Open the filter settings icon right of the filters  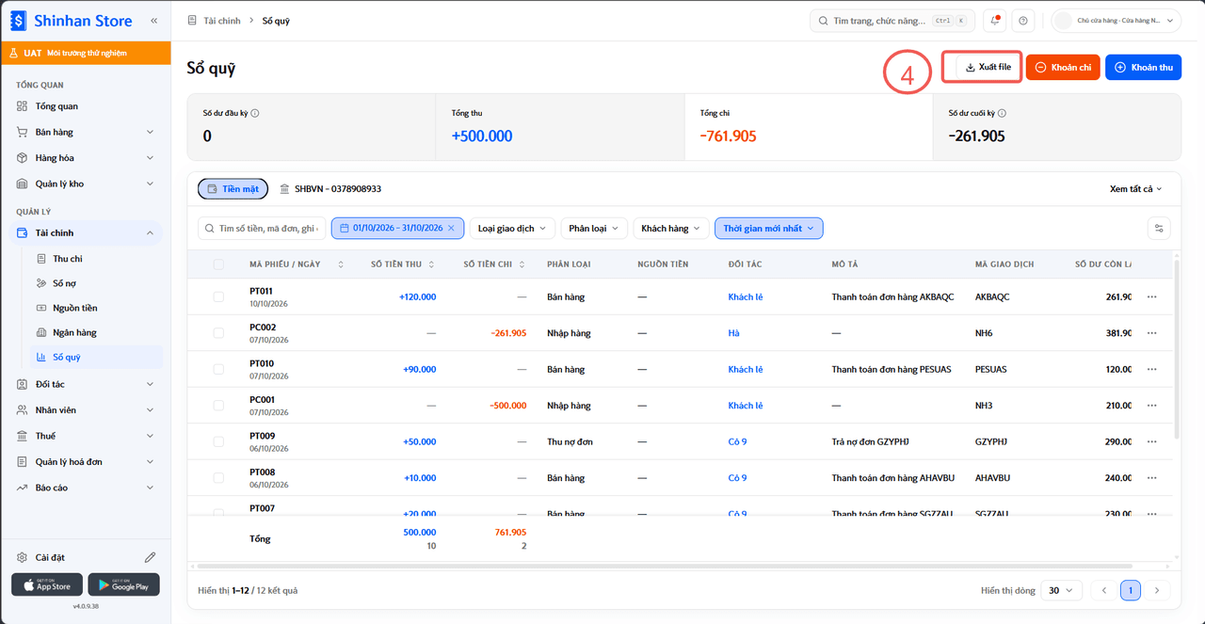coord(1160,228)
